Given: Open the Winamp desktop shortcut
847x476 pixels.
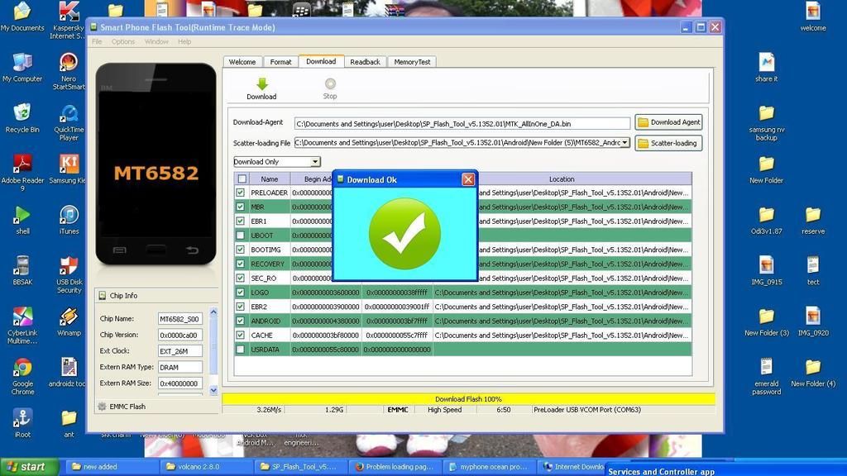Looking at the screenshot, I should click(69, 318).
